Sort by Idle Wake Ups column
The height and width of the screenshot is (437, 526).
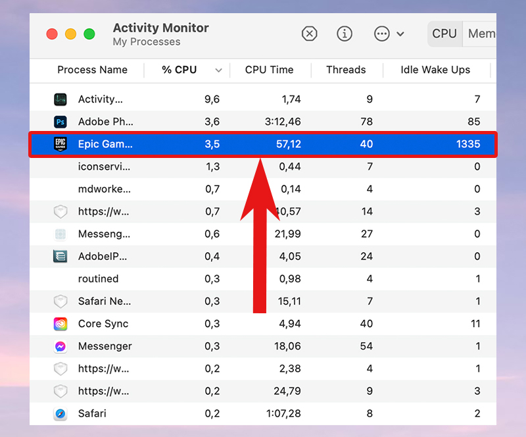pyautogui.click(x=435, y=70)
